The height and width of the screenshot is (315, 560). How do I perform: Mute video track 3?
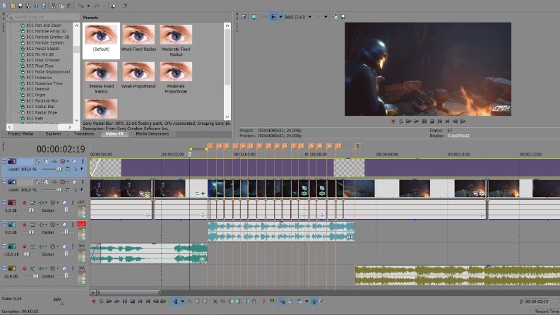74,162
